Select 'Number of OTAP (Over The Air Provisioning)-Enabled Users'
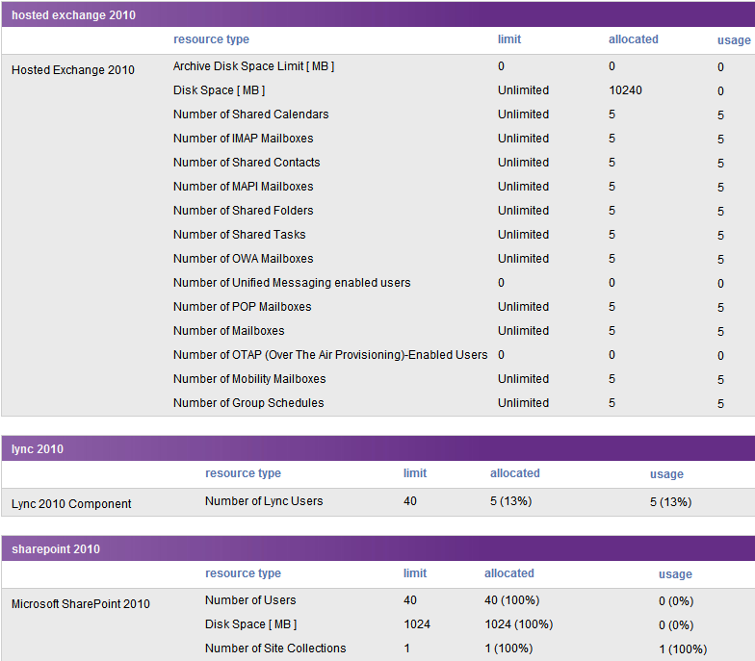This screenshot has width=755, height=661. tap(330, 355)
